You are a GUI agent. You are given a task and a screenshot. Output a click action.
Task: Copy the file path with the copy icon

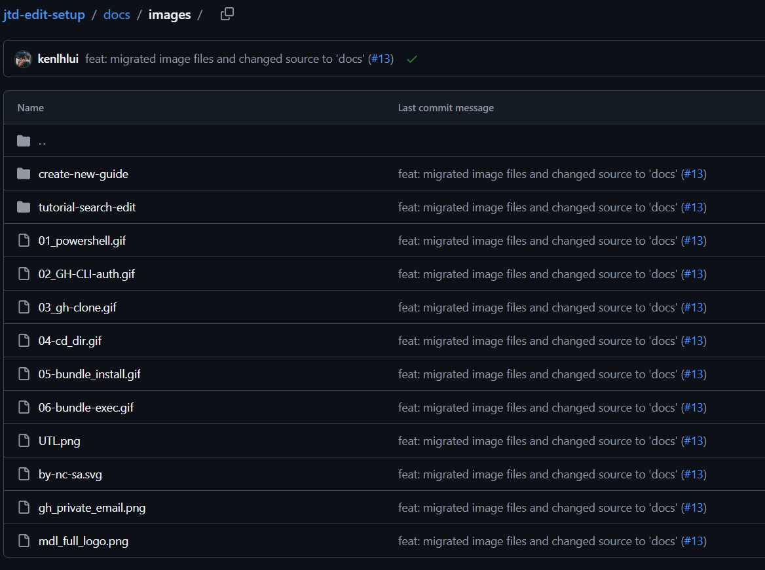coord(227,14)
